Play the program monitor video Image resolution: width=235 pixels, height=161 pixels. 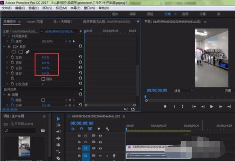pyautogui.click(x=212, y=106)
